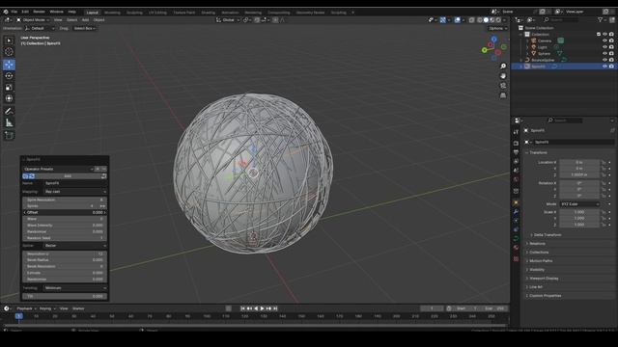Image resolution: width=618 pixels, height=347 pixels.
Task: Play the animation forward
Action: (263, 308)
